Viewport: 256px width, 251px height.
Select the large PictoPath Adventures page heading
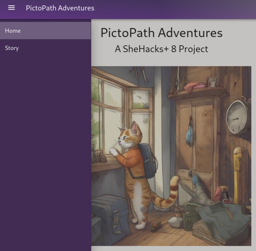click(x=161, y=33)
